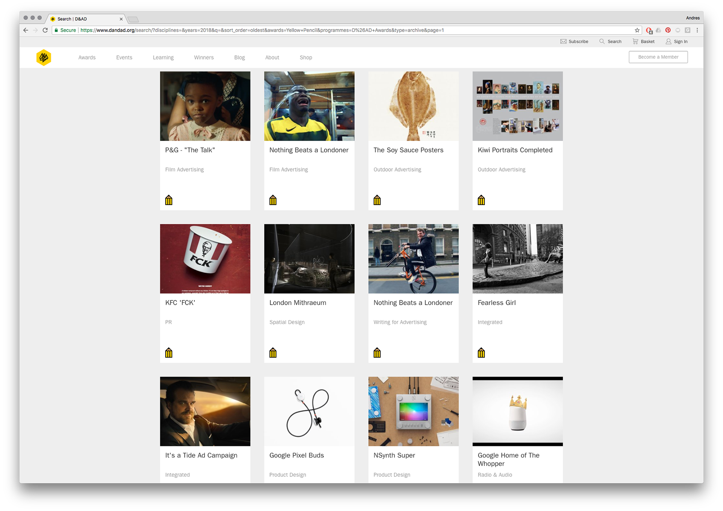Screen dimensions: 723x511
Task: Open Kiwi Portraits Completed title link
Action: click(x=515, y=150)
